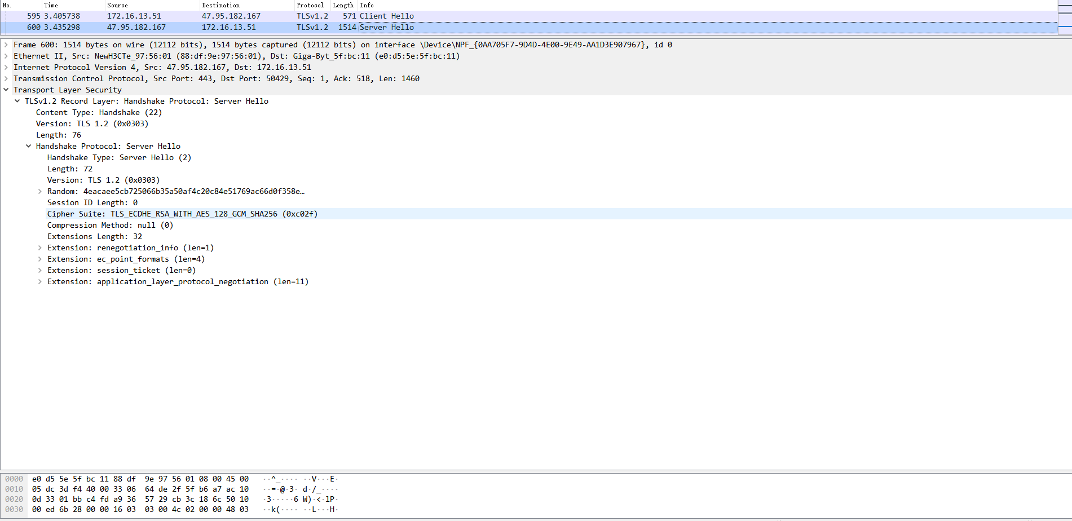Screen dimensions: 1072x521
Task: Select packet 595 Client Hello row
Action: click(x=528, y=16)
